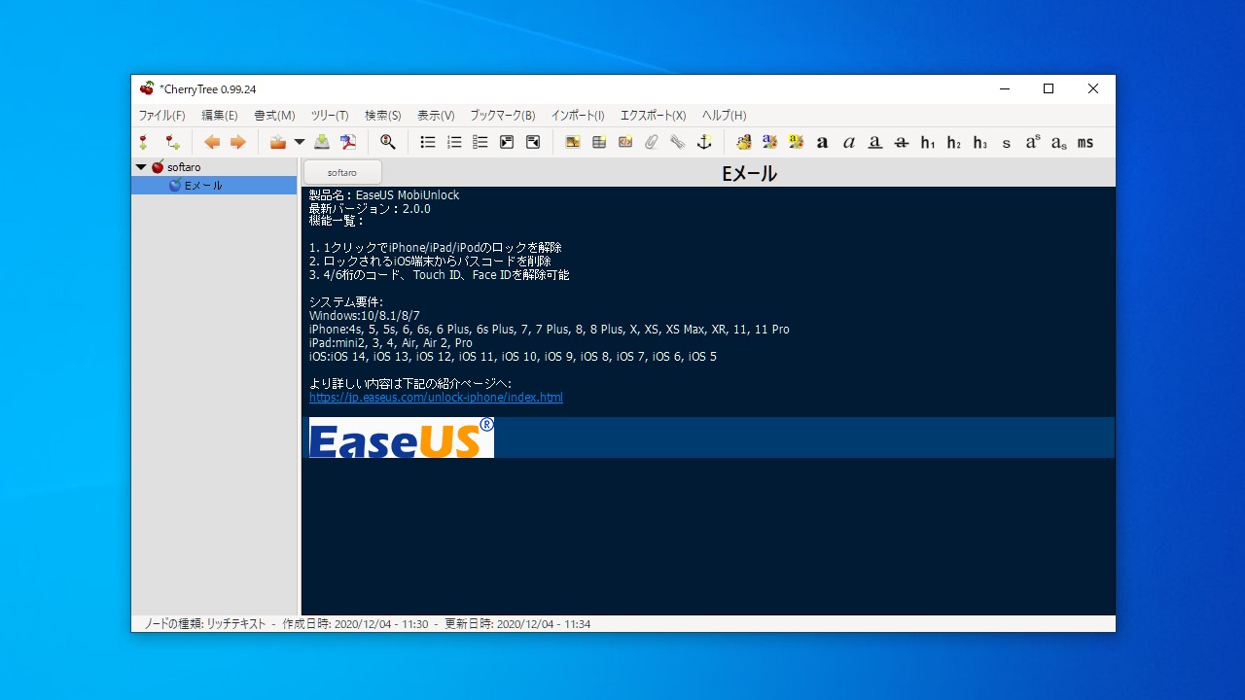Viewport: 1245px width, 700px height.
Task: Open the ヘルプ(H) menu
Action: [724, 116]
